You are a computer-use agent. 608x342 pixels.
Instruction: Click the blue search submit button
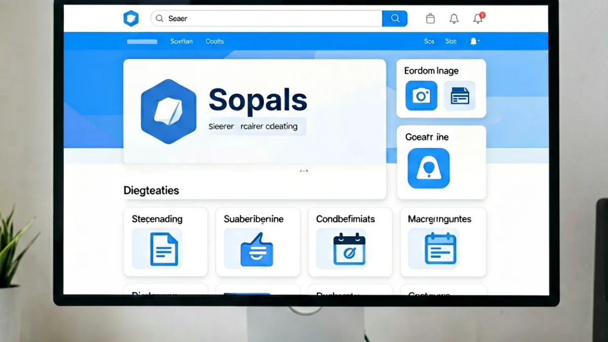(x=395, y=19)
